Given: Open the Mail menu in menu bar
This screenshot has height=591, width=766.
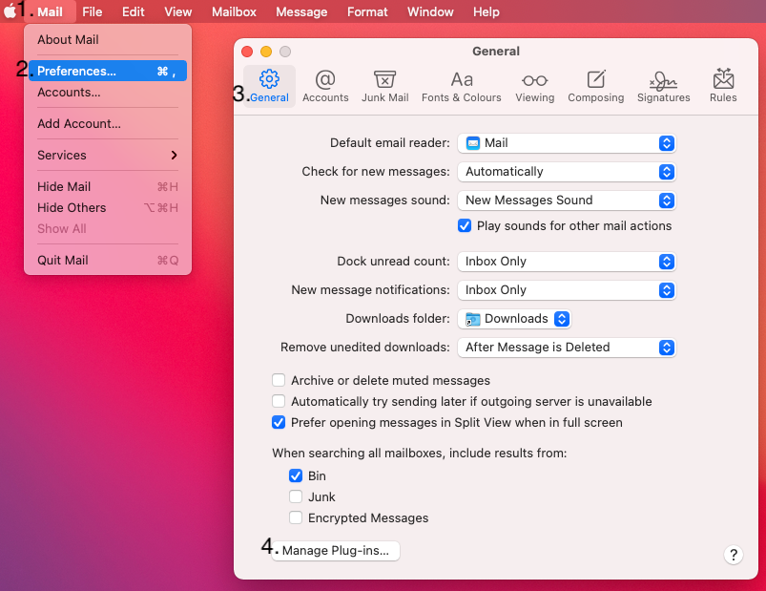Looking at the screenshot, I should tap(51, 11).
